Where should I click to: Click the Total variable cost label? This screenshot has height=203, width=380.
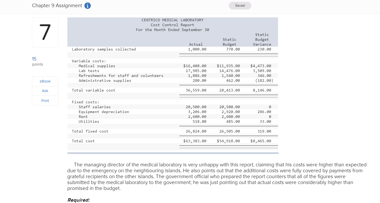[94, 90]
